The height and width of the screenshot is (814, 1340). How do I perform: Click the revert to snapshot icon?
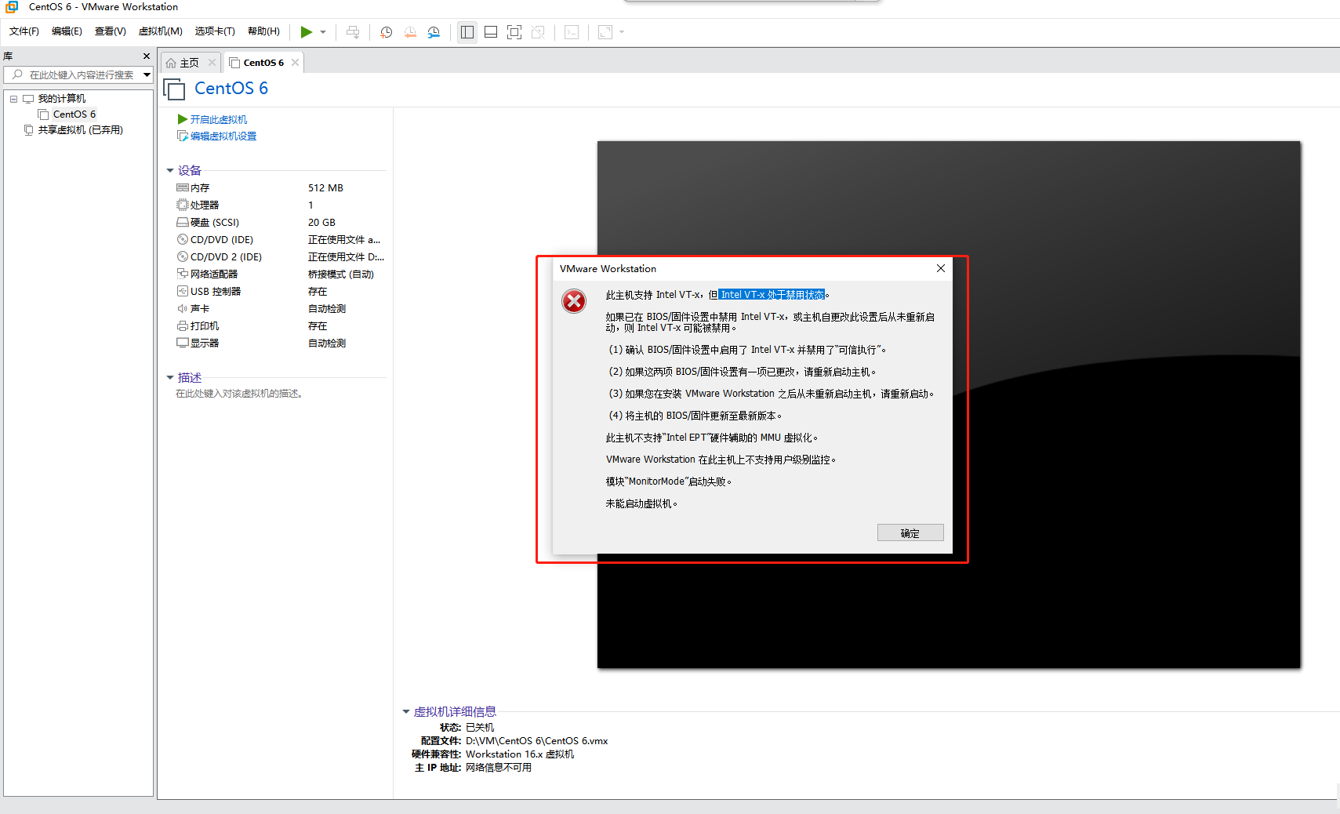coord(410,32)
